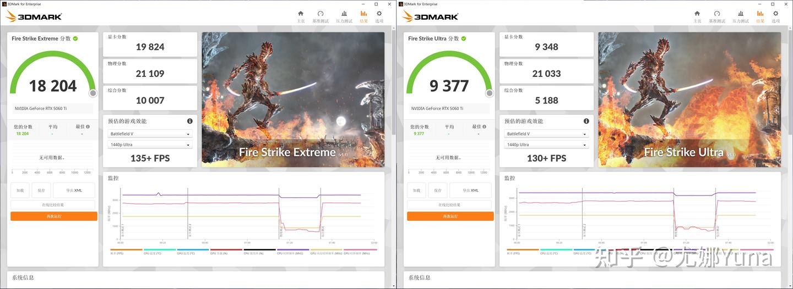Click 在线比较结果 button in Extreme window
The height and width of the screenshot is (289, 793).
(53, 205)
